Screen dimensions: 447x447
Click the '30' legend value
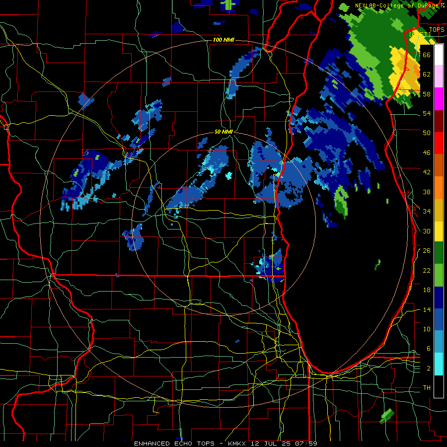click(427, 231)
